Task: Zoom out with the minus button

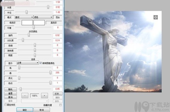Action: [x=25, y=96]
